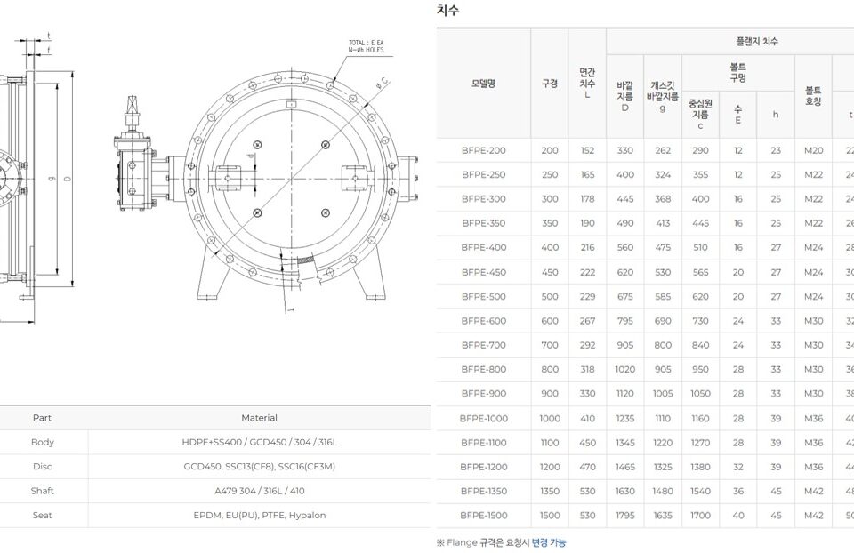The height and width of the screenshot is (553, 854).
Task: Click the Part header in materials table
Action: tap(42, 418)
